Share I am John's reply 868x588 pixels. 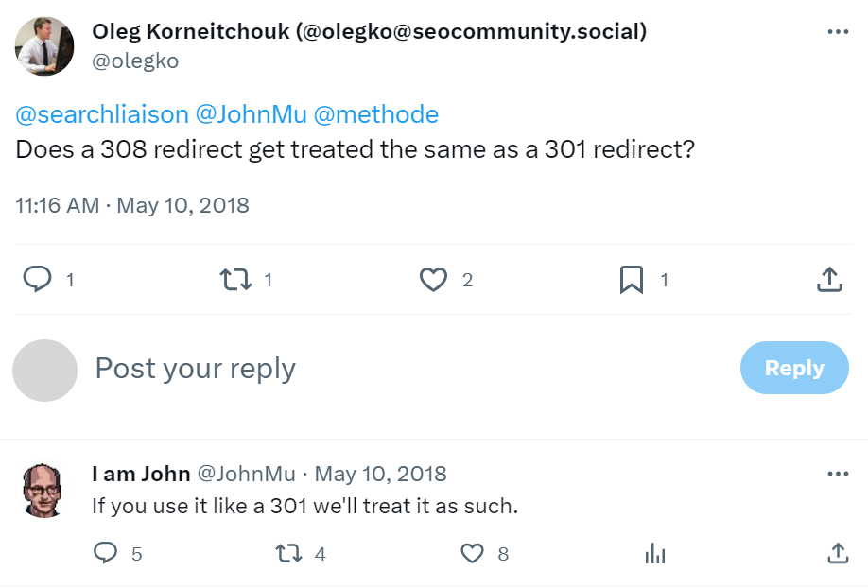[838, 554]
